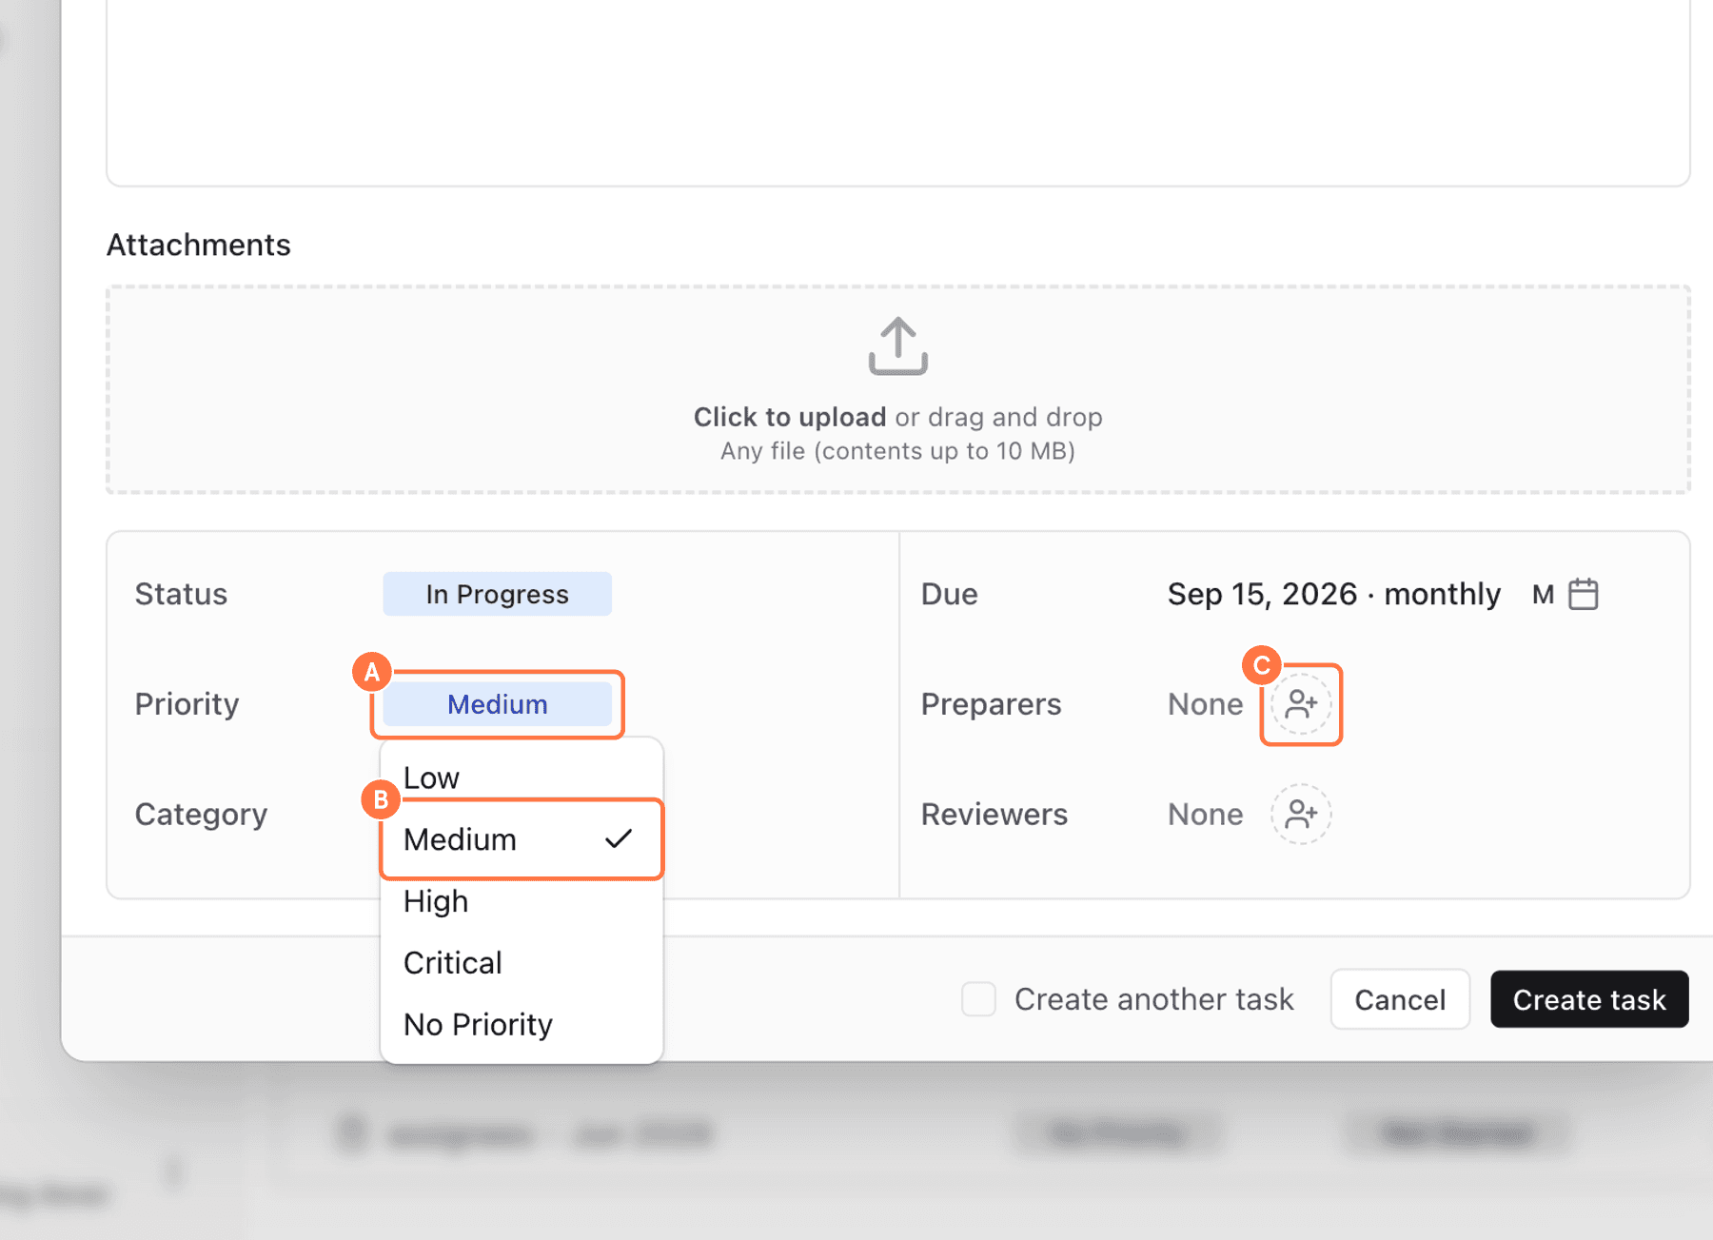This screenshot has height=1240, width=1713.
Task: Click the Attachments section heading
Action: click(198, 245)
